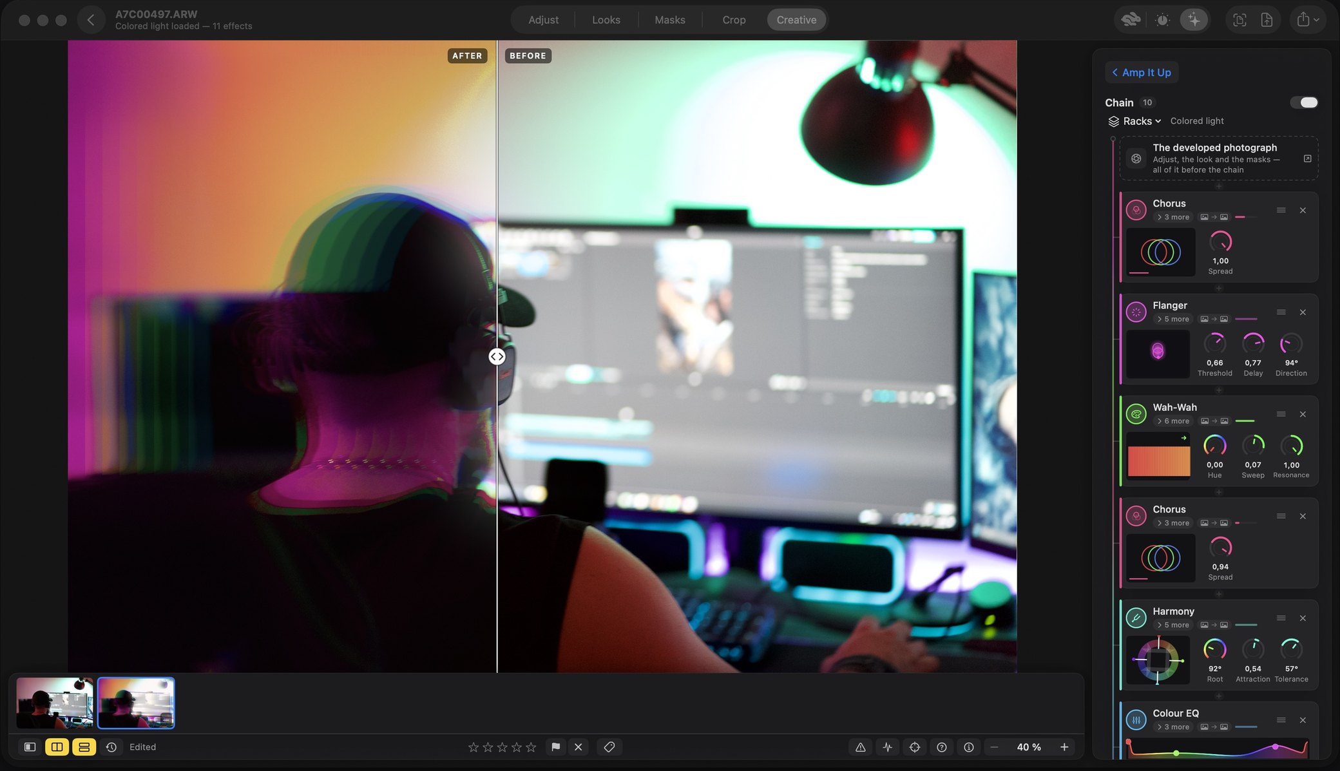Click the tag keyword icon

pyautogui.click(x=609, y=747)
